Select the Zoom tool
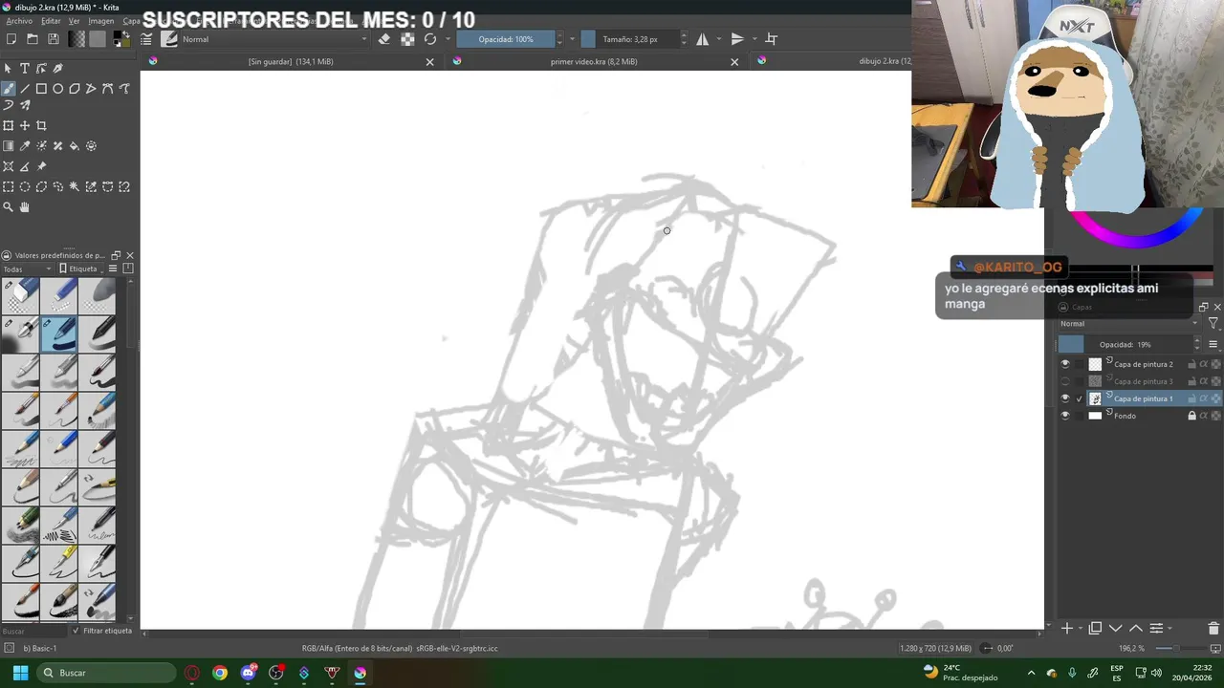Image resolution: width=1224 pixels, height=688 pixels. pos(9,207)
